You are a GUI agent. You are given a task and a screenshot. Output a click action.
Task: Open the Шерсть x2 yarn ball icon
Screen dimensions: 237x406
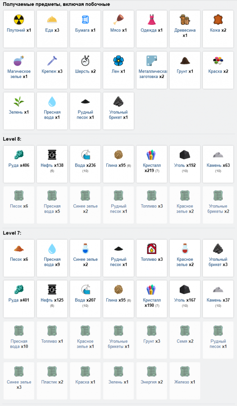click(85, 61)
